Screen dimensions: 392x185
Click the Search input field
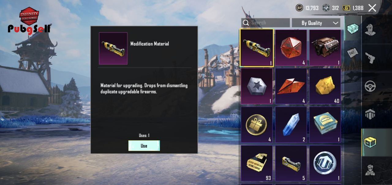pyautogui.click(x=265, y=23)
